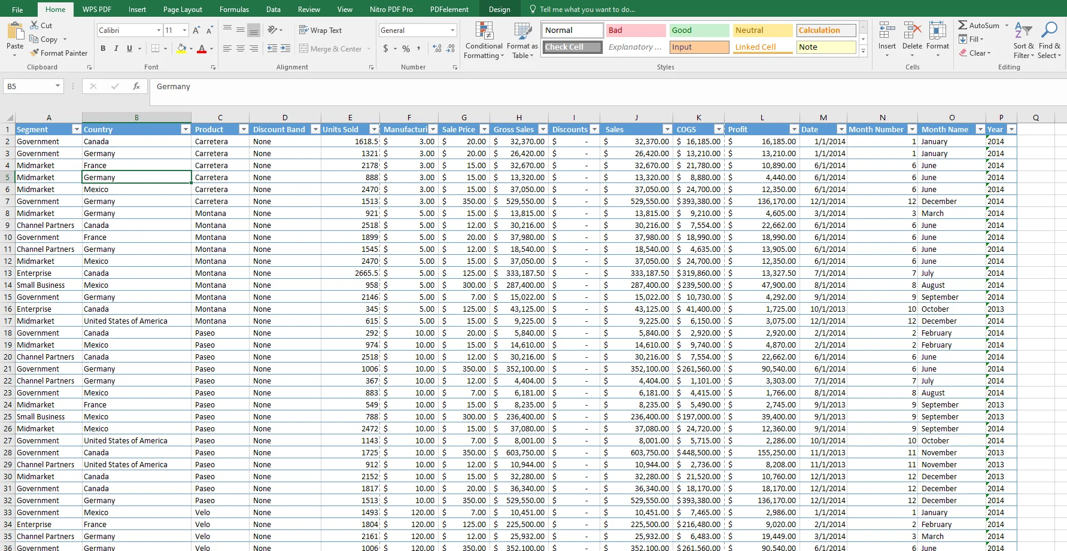Center text horizontally
Screen dimensions: 1067x551
[x=241, y=48]
